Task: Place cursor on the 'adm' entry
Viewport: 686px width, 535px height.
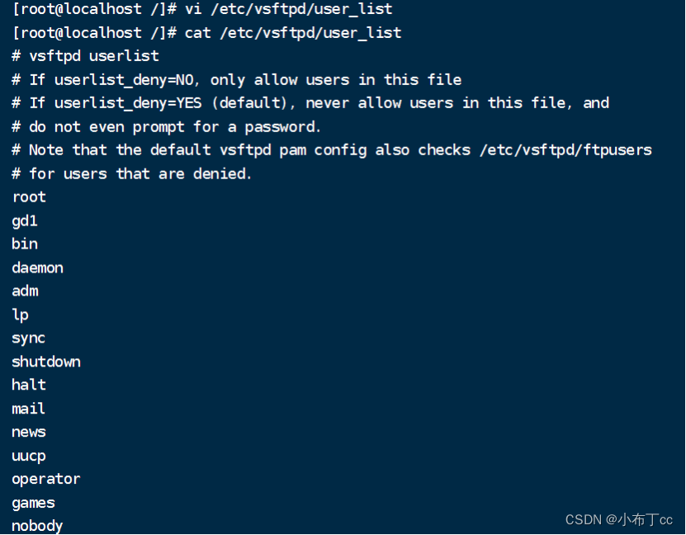Action: (x=25, y=291)
